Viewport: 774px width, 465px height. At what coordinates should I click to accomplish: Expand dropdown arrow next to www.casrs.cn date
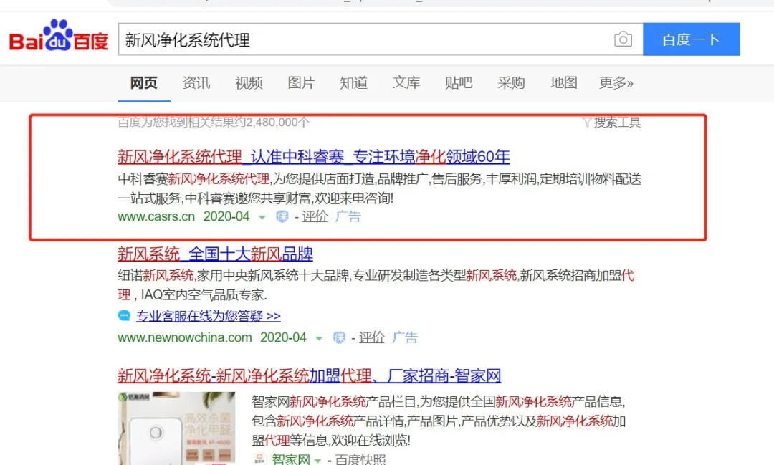[x=262, y=217]
